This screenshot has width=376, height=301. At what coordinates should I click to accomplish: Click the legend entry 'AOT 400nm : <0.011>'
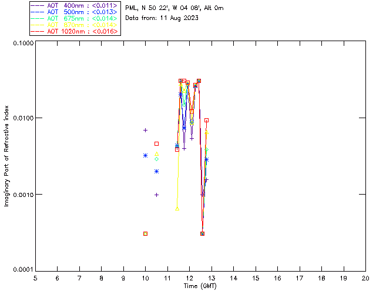point(75,5)
